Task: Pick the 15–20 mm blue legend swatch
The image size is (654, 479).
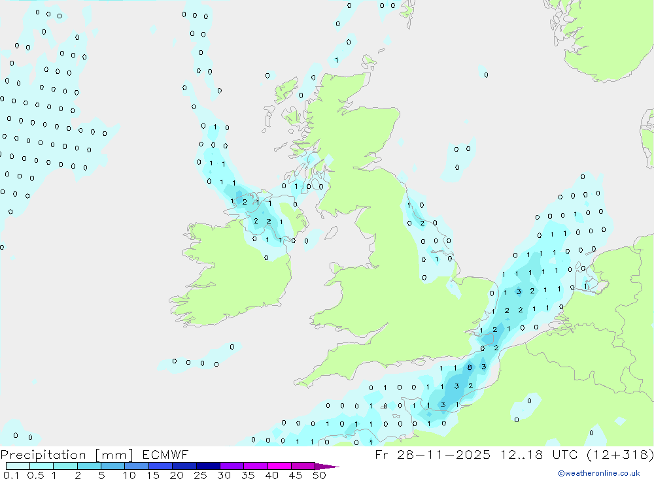Action: click(x=161, y=466)
